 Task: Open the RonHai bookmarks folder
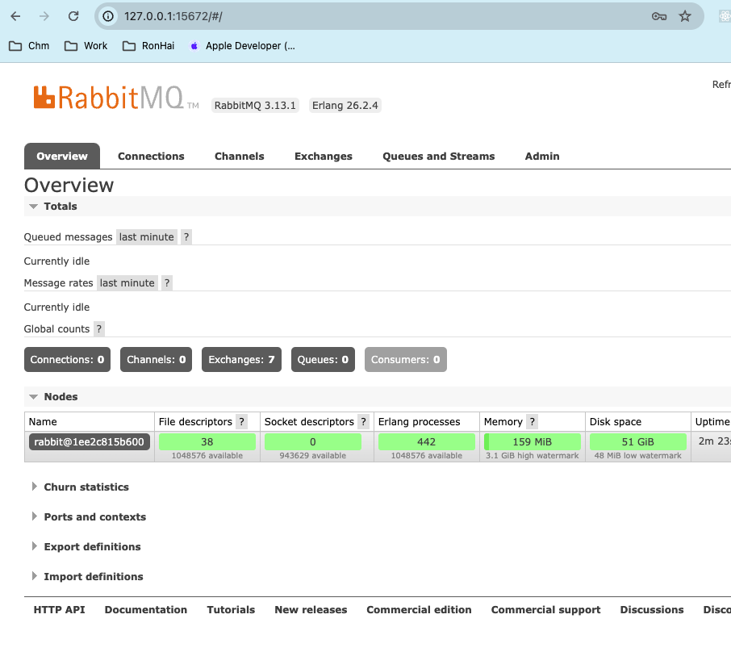point(148,46)
